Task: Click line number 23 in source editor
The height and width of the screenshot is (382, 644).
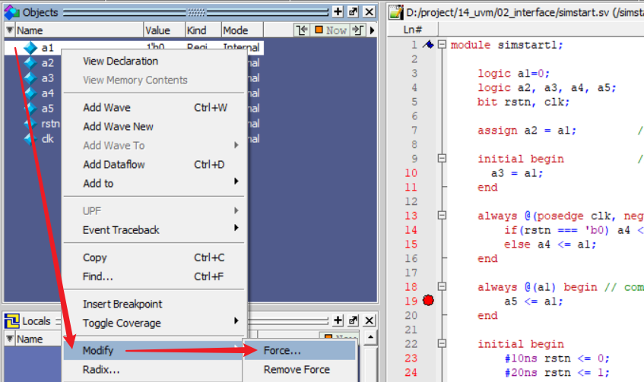Action: click(411, 358)
